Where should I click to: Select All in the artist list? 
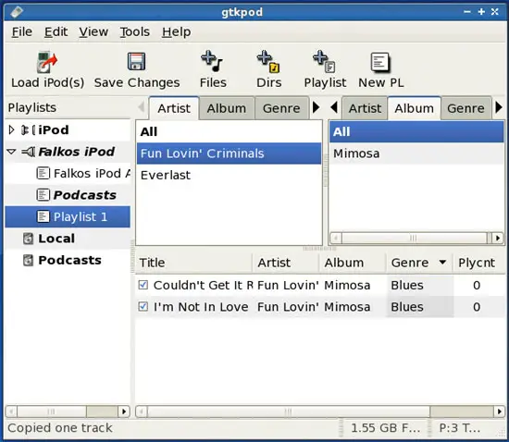[x=229, y=131]
